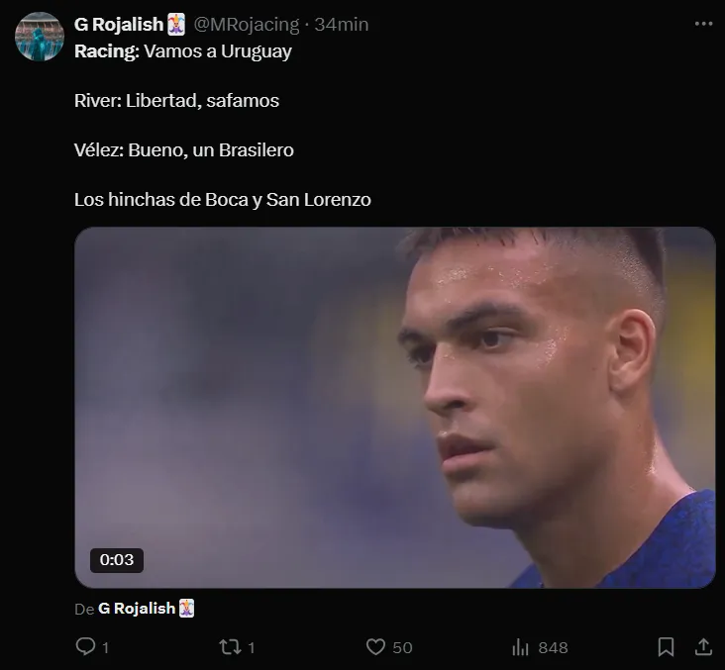
Task: Open the author's profile avatar picture
Action: 40,38
